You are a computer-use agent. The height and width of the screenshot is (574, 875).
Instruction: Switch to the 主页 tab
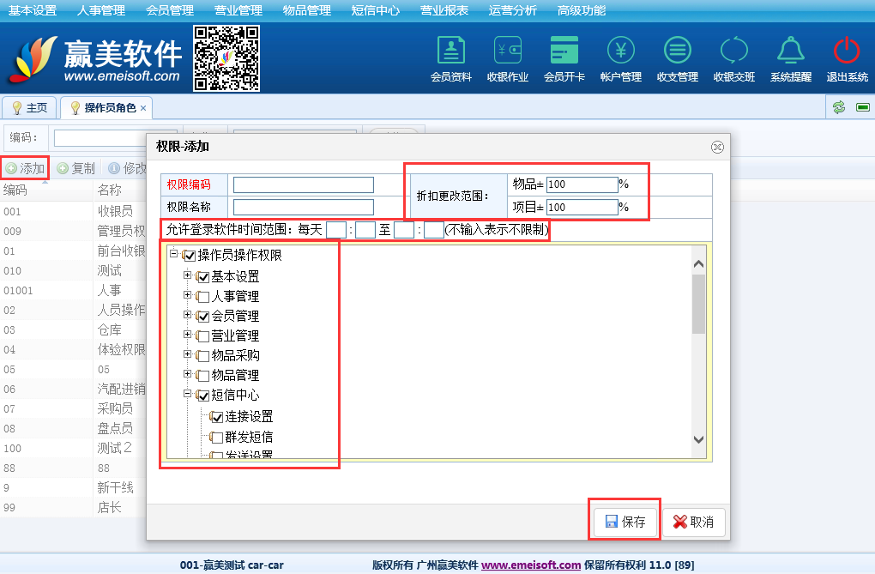pos(30,108)
